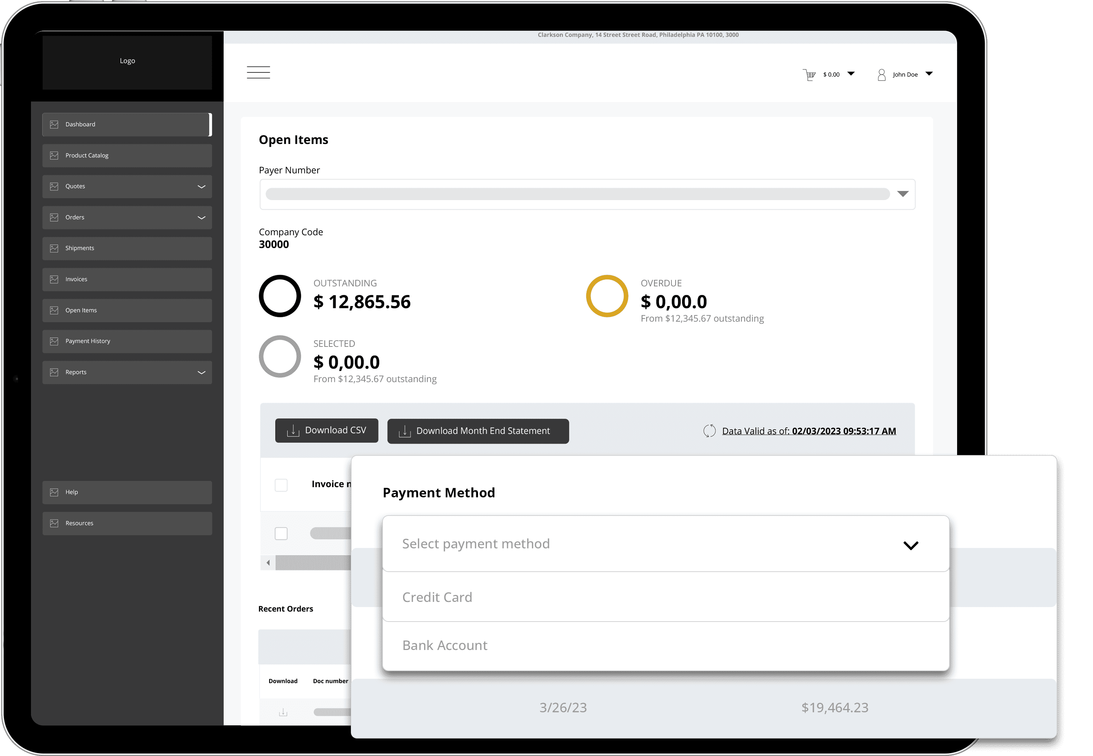Image resolution: width=1093 pixels, height=756 pixels.
Task: Click the Data Valid as of link
Action: click(808, 431)
